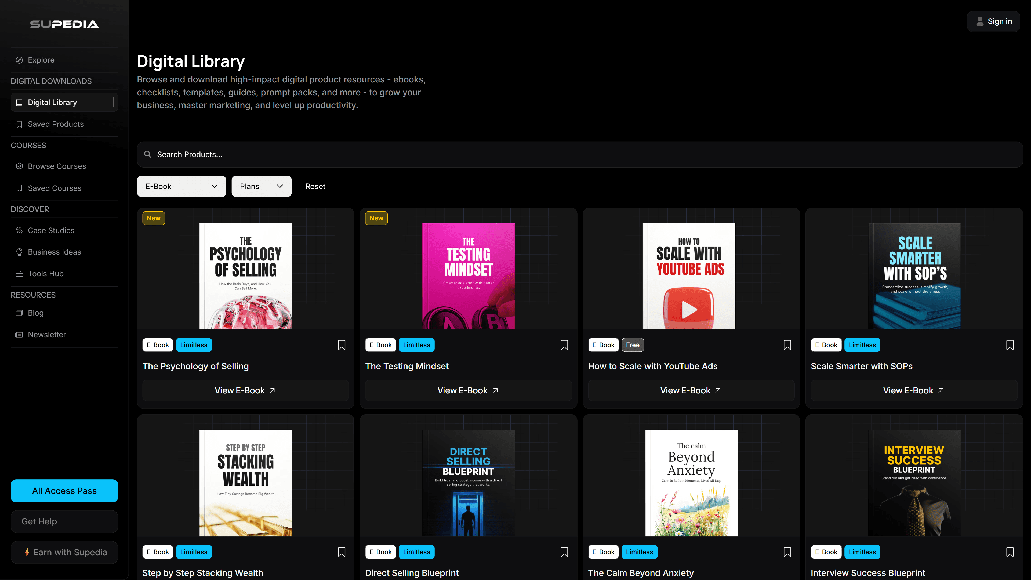Bookmark The Psychology of Selling

tap(342, 345)
